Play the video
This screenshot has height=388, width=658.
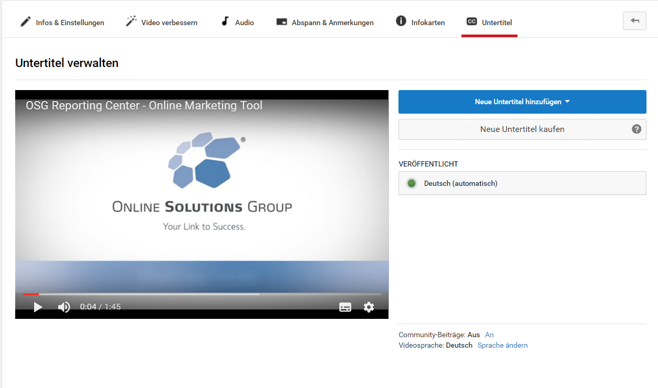38,307
